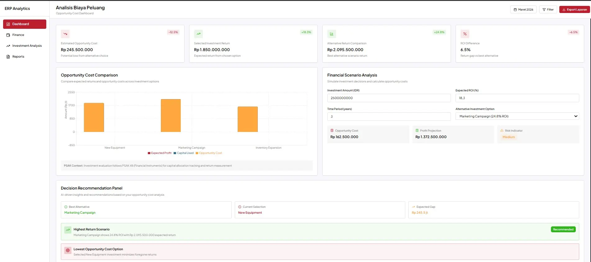Open the Alternative Investment Option dropdown

click(x=517, y=116)
